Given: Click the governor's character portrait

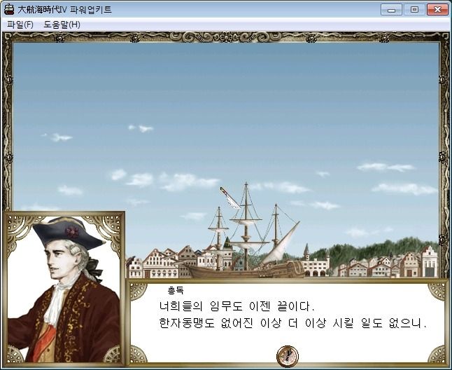Looking at the screenshot, I should tap(64, 289).
